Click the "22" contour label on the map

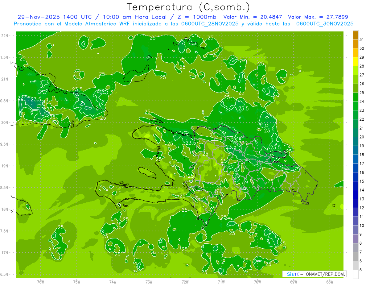[x=21, y=98]
